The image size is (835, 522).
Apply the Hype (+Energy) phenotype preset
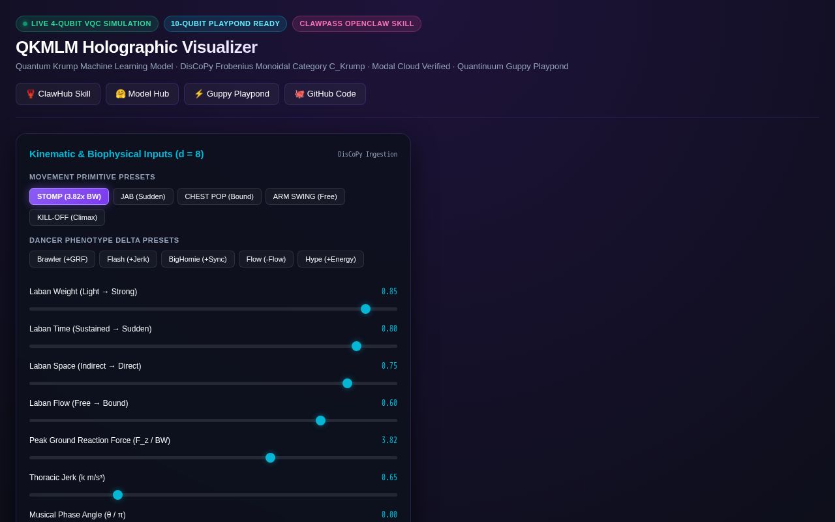click(x=331, y=259)
